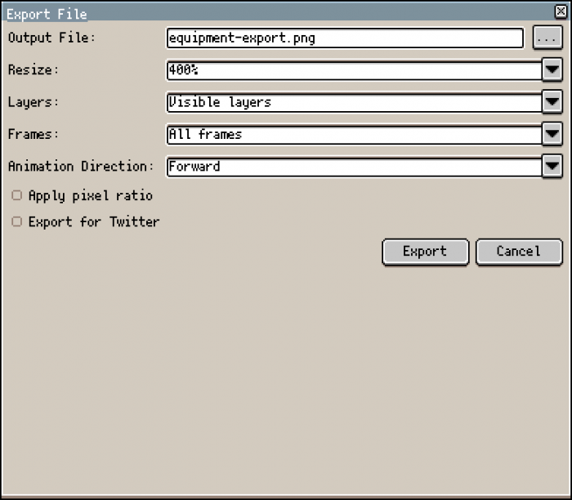Click the "Output File:" label
This screenshot has width=572, height=500.
coord(51,38)
